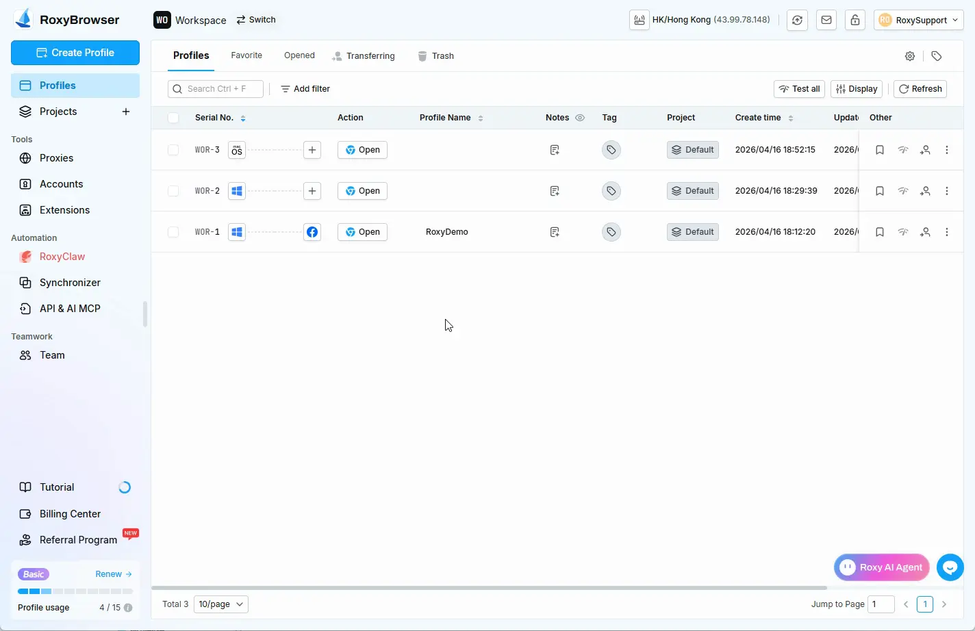
Task: Open the Display columns options
Action: (x=857, y=89)
